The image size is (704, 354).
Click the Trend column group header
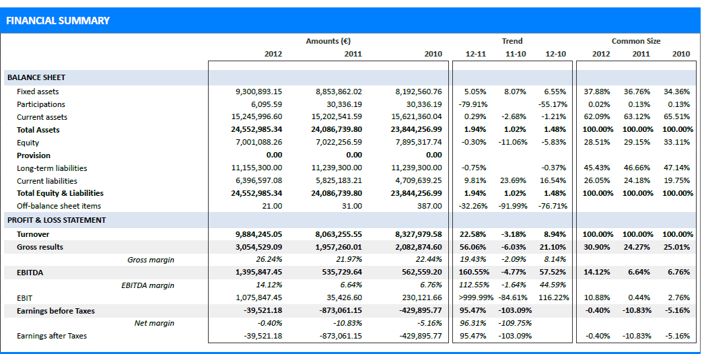click(x=512, y=41)
